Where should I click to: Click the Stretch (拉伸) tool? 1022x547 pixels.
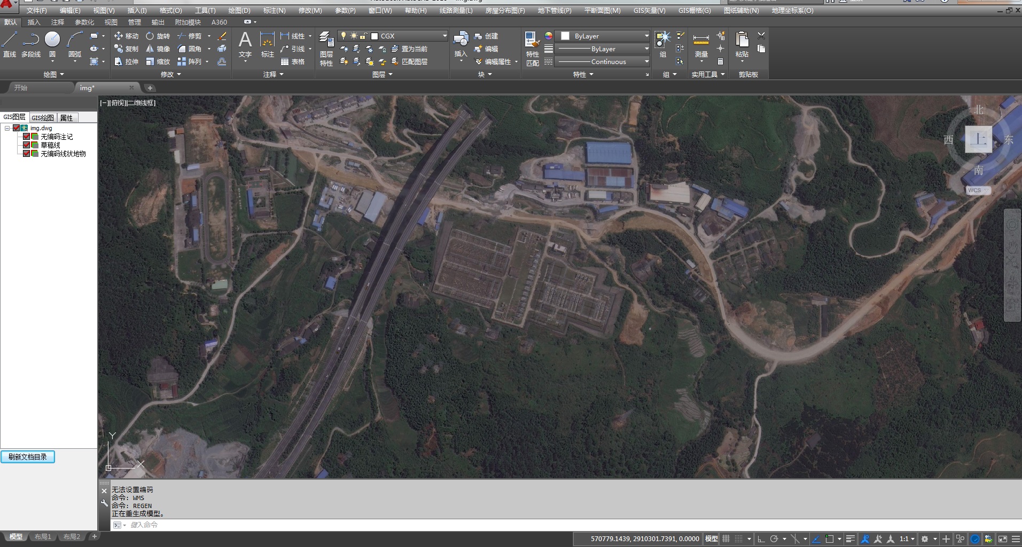coord(126,61)
